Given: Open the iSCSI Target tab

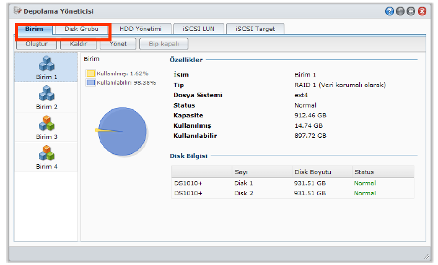Looking at the screenshot, I should pyautogui.click(x=255, y=29).
